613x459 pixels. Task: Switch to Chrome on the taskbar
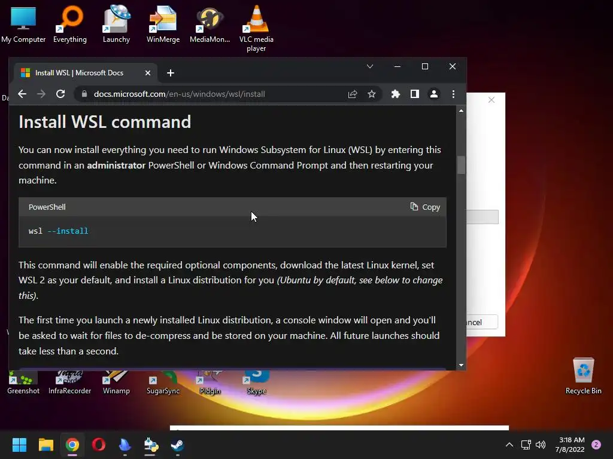click(72, 445)
